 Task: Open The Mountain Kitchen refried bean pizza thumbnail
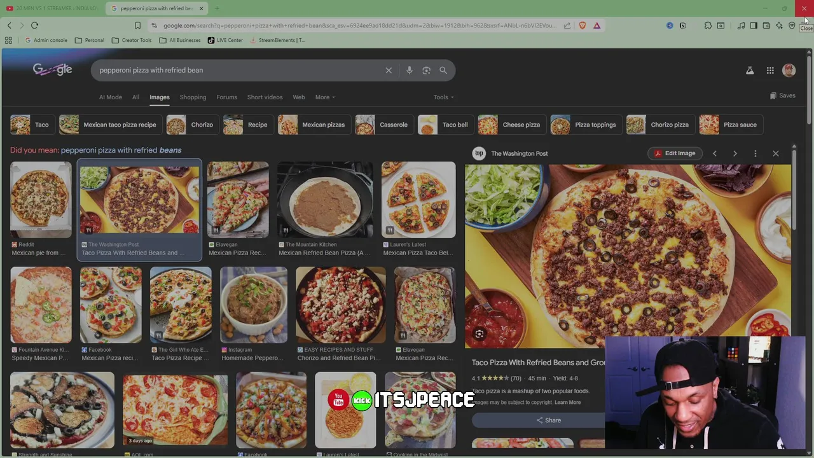point(326,200)
